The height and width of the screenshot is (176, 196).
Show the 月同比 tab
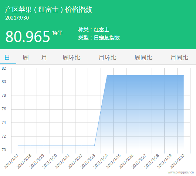point(179,58)
